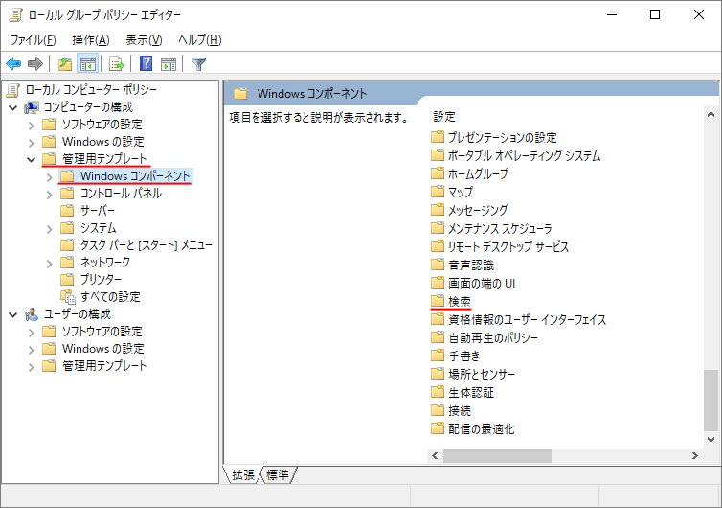Click the horizontal scrollbar right arrow
The height and width of the screenshot is (508, 722).
pyautogui.click(x=695, y=456)
